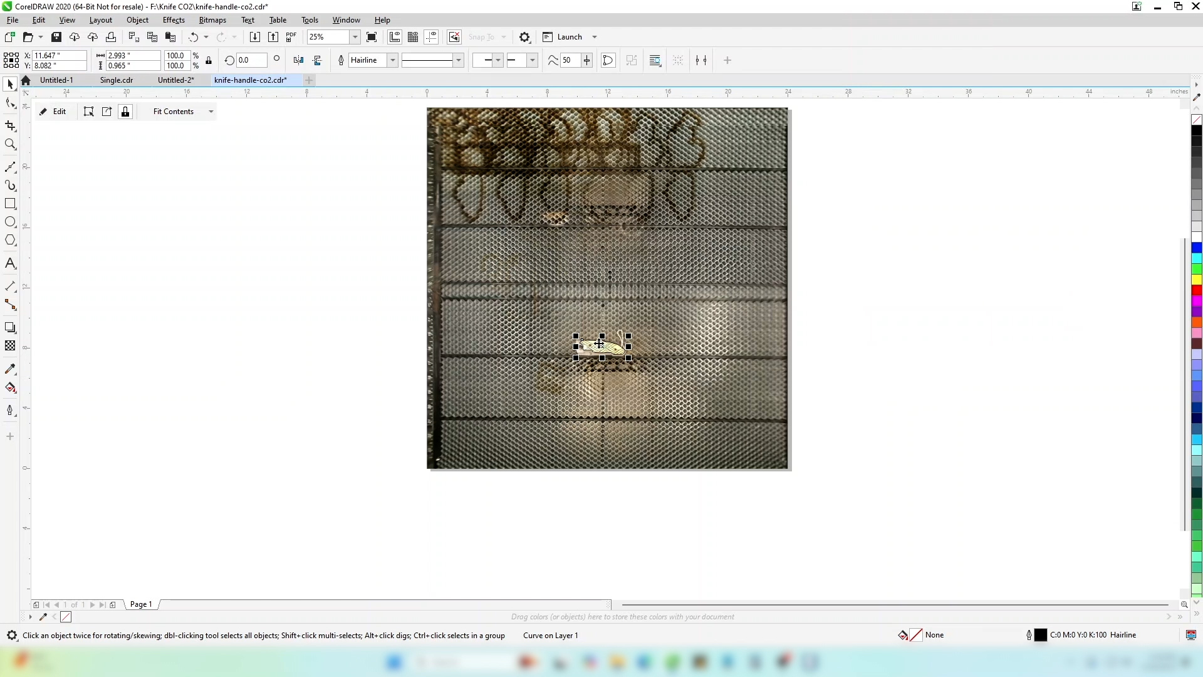Open the Options gear icon

pyautogui.click(x=525, y=37)
